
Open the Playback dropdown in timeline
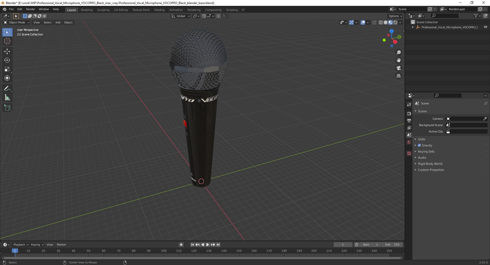pos(20,245)
